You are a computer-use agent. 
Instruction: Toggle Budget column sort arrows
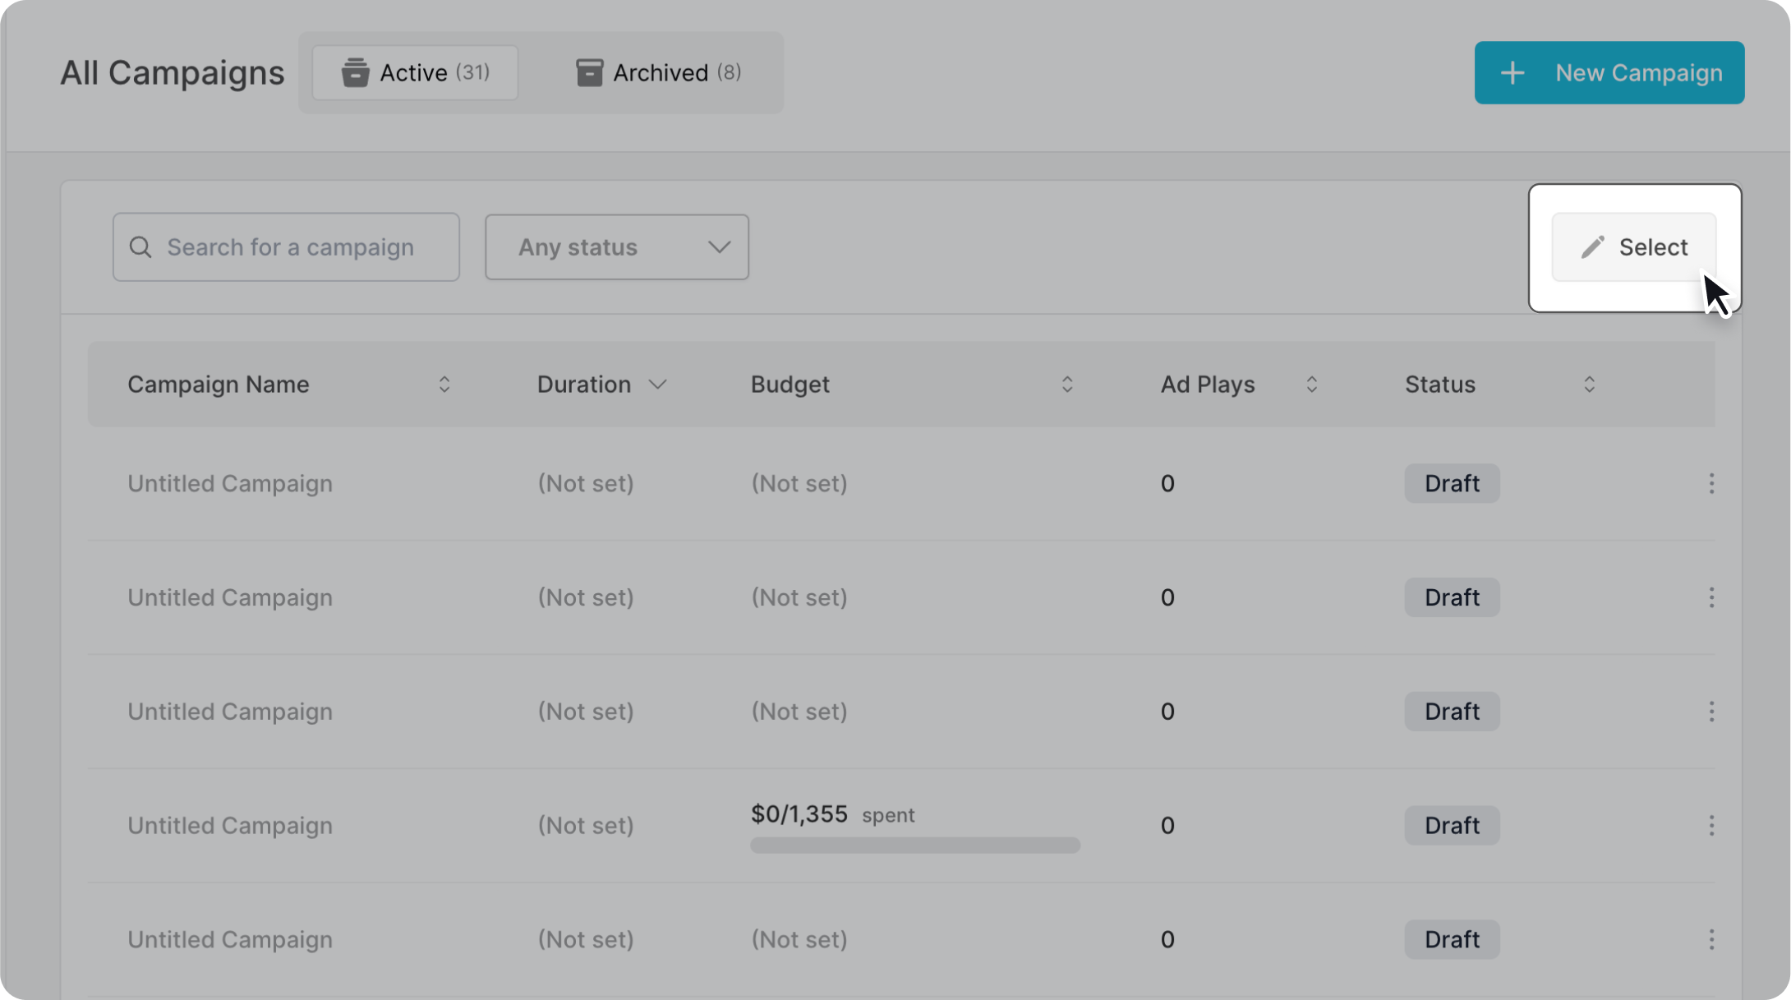tap(1067, 385)
